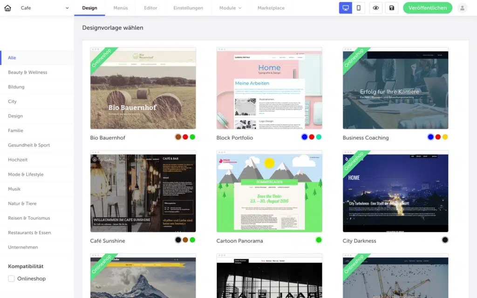Switch to mobile preview mode
Image resolution: width=477 pixels, height=298 pixels.
358,8
